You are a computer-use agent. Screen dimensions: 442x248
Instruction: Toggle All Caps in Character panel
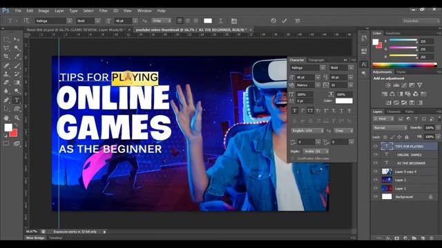coord(310,111)
